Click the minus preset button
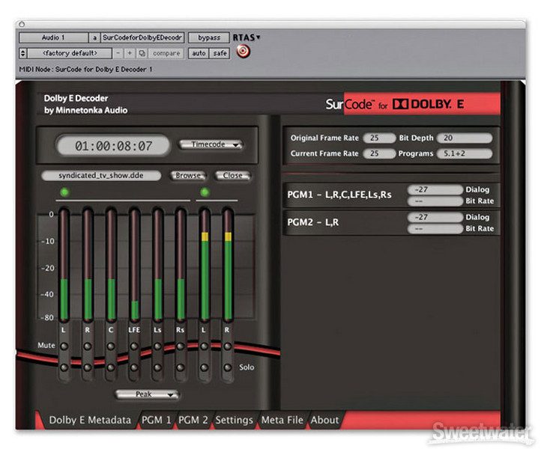This screenshot has height=449, width=541. [x=119, y=53]
